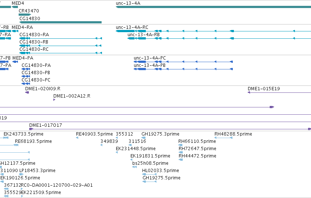Select EST EK221509.5prime
Viewport: 311px width, 198px height.
[x=41, y=193]
